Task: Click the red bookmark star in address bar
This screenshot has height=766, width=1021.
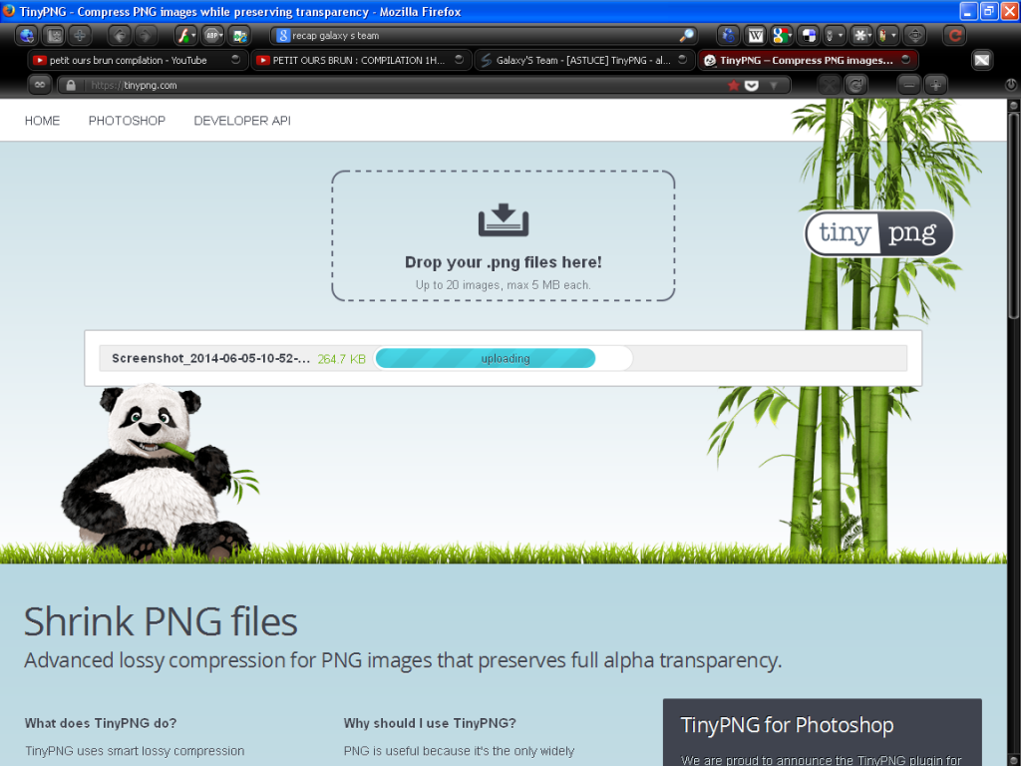Action: (733, 86)
